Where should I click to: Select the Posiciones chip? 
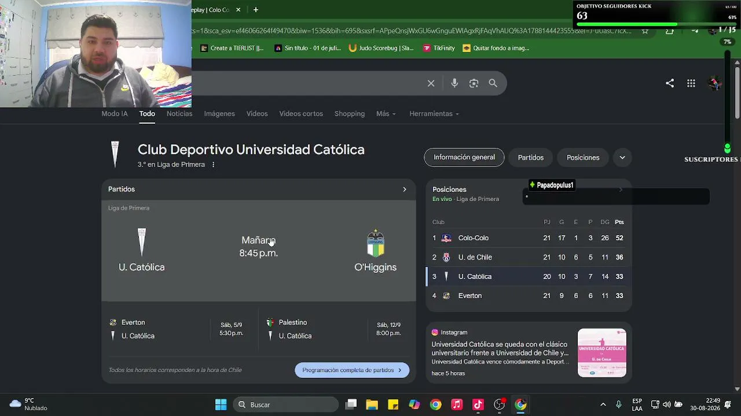pos(583,157)
